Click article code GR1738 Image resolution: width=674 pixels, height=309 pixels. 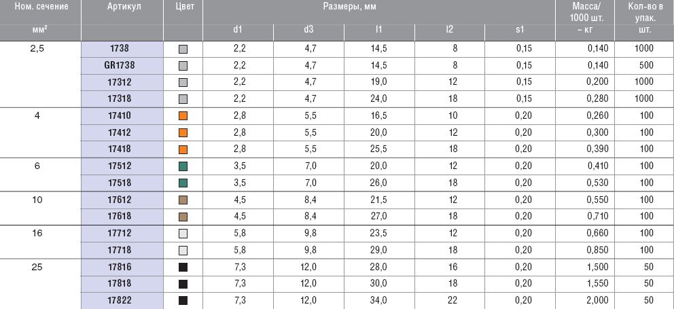(x=122, y=66)
